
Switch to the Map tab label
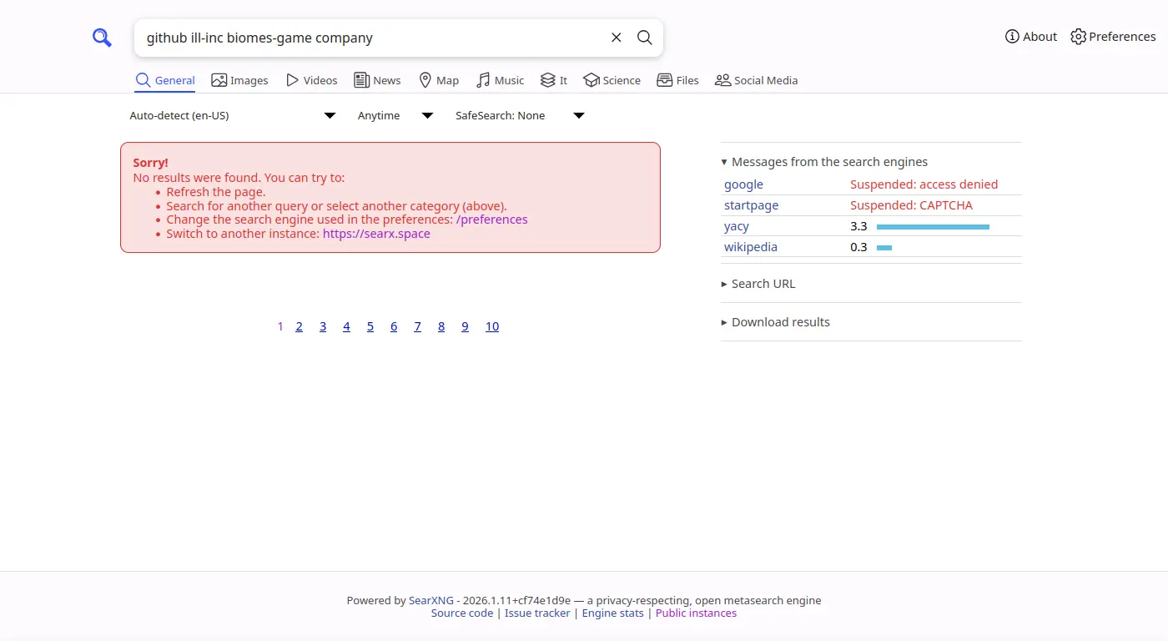point(447,80)
